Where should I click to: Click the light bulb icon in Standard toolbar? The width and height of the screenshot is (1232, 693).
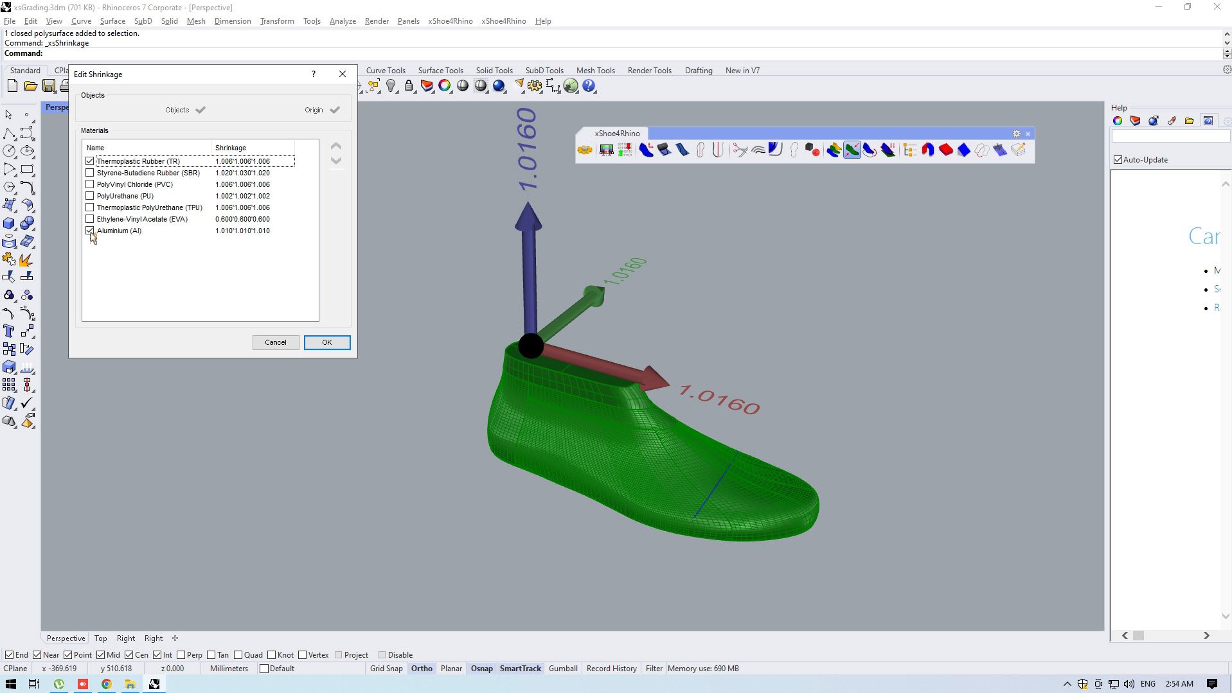(391, 86)
